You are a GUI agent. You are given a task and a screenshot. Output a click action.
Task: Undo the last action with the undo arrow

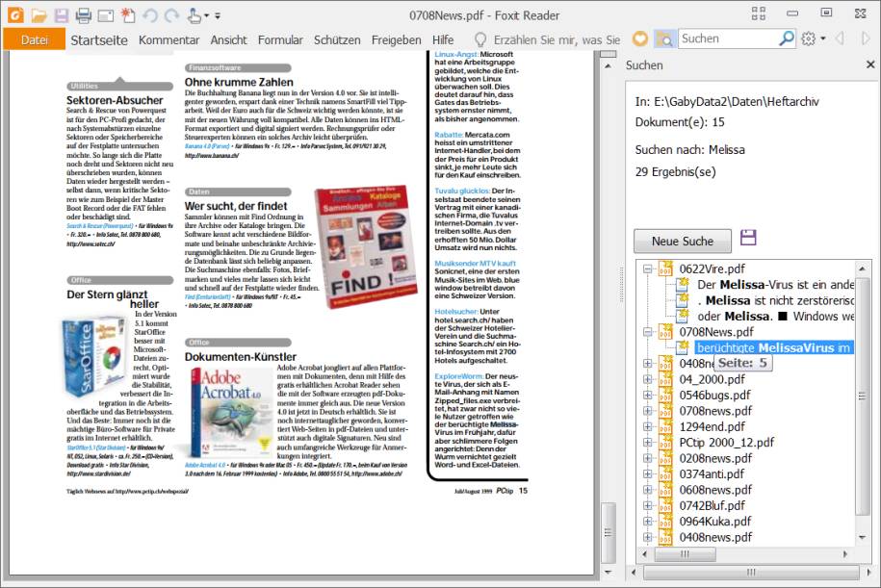click(149, 15)
